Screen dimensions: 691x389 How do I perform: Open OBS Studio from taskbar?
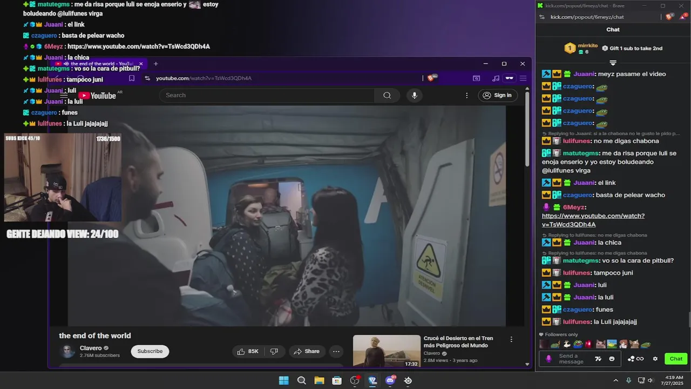[355, 380]
